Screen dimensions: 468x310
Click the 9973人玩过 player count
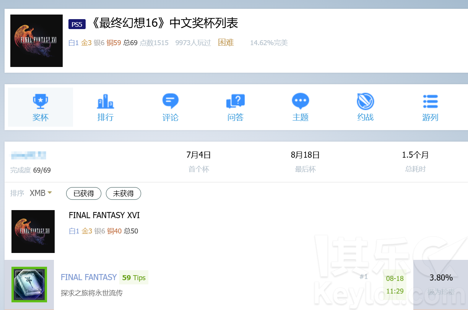click(193, 43)
